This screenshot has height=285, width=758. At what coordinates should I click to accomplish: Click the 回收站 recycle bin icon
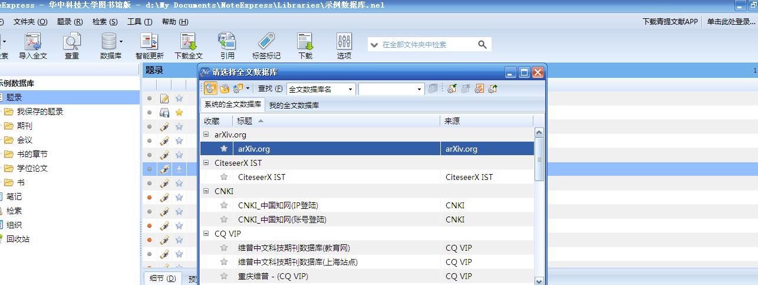1,239
